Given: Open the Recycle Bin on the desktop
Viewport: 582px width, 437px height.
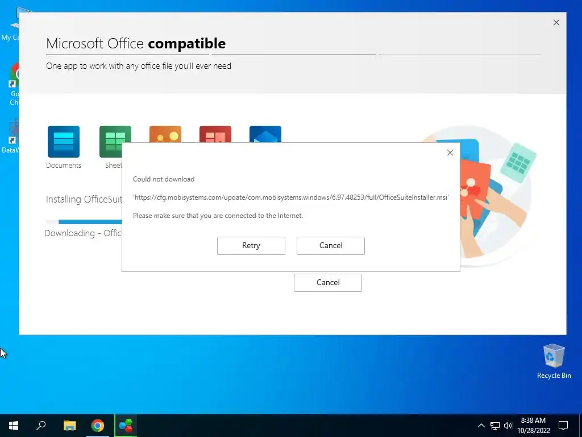Looking at the screenshot, I should pyautogui.click(x=554, y=361).
